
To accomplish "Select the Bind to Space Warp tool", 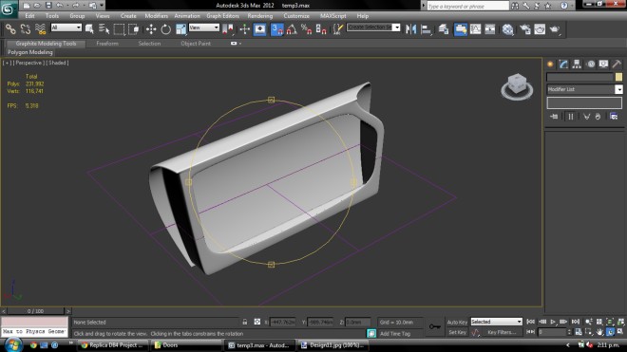I will pyautogui.click(x=41, y=29).
